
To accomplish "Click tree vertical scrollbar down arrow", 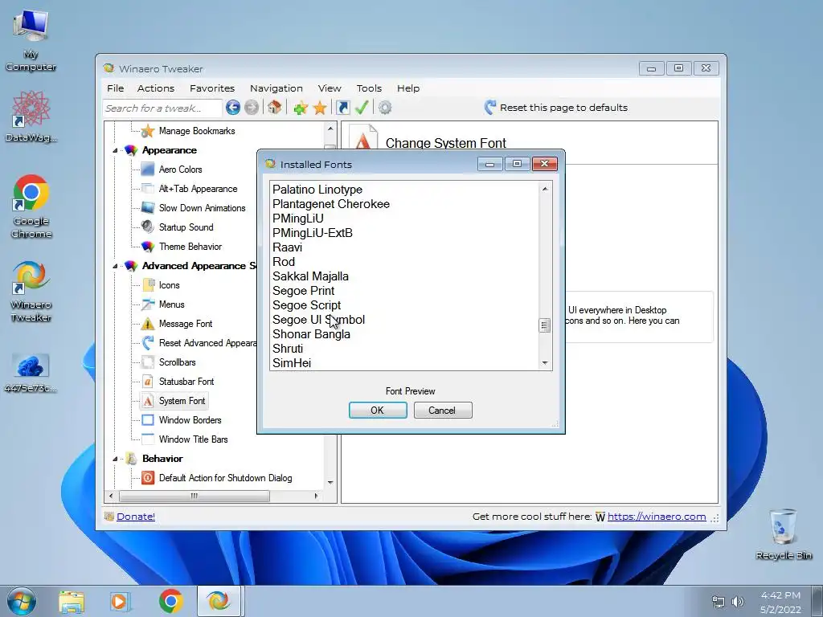I will 330,483.
